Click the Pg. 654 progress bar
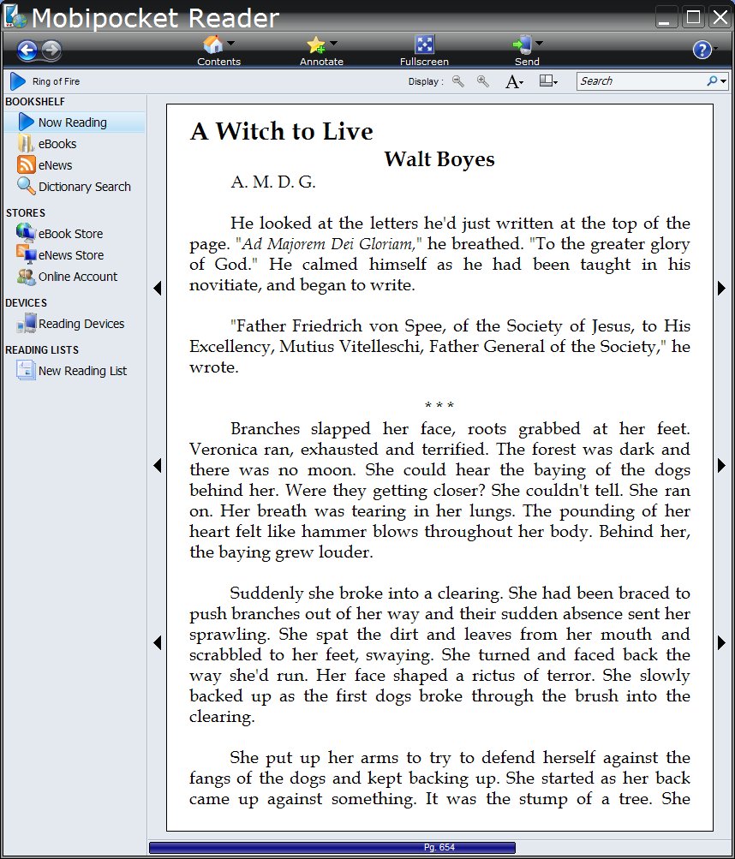 [332, 848]
